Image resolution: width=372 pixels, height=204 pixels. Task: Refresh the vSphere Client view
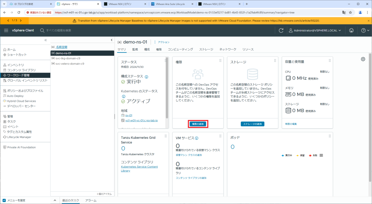281,30
